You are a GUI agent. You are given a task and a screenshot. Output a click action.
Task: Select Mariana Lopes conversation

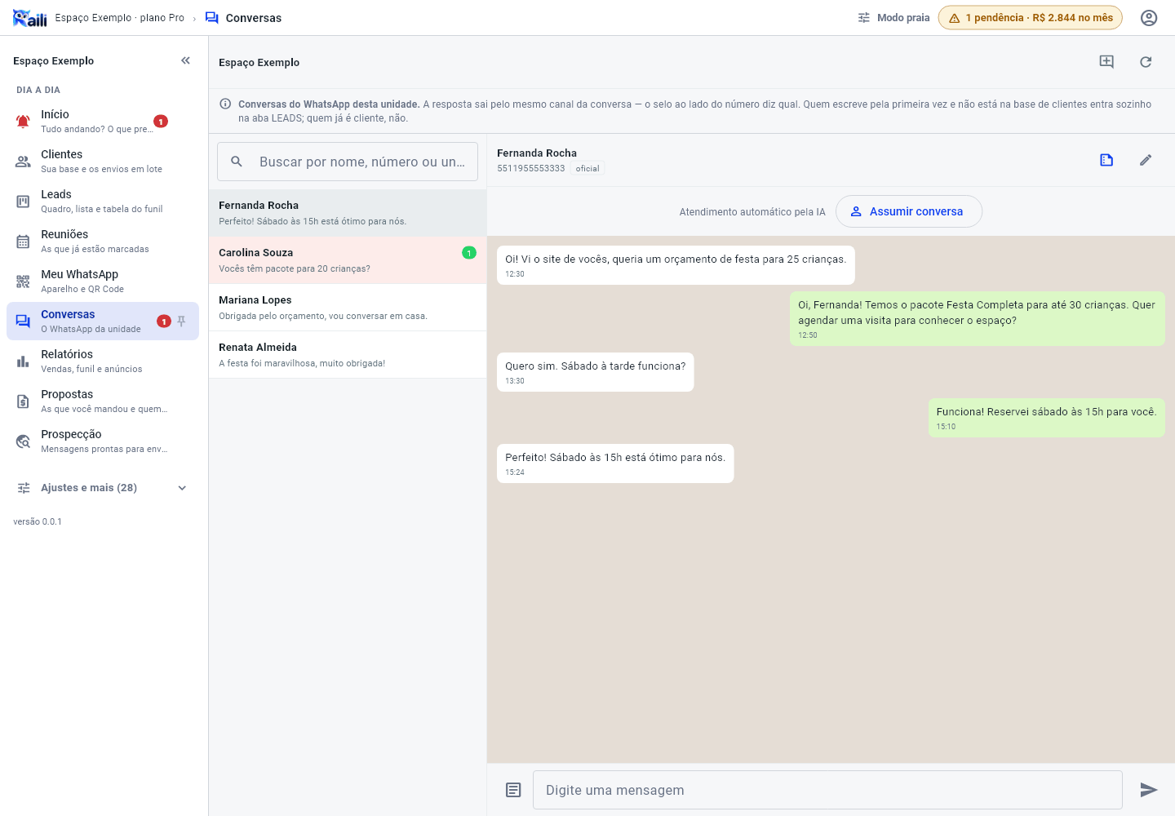[348, 308]
